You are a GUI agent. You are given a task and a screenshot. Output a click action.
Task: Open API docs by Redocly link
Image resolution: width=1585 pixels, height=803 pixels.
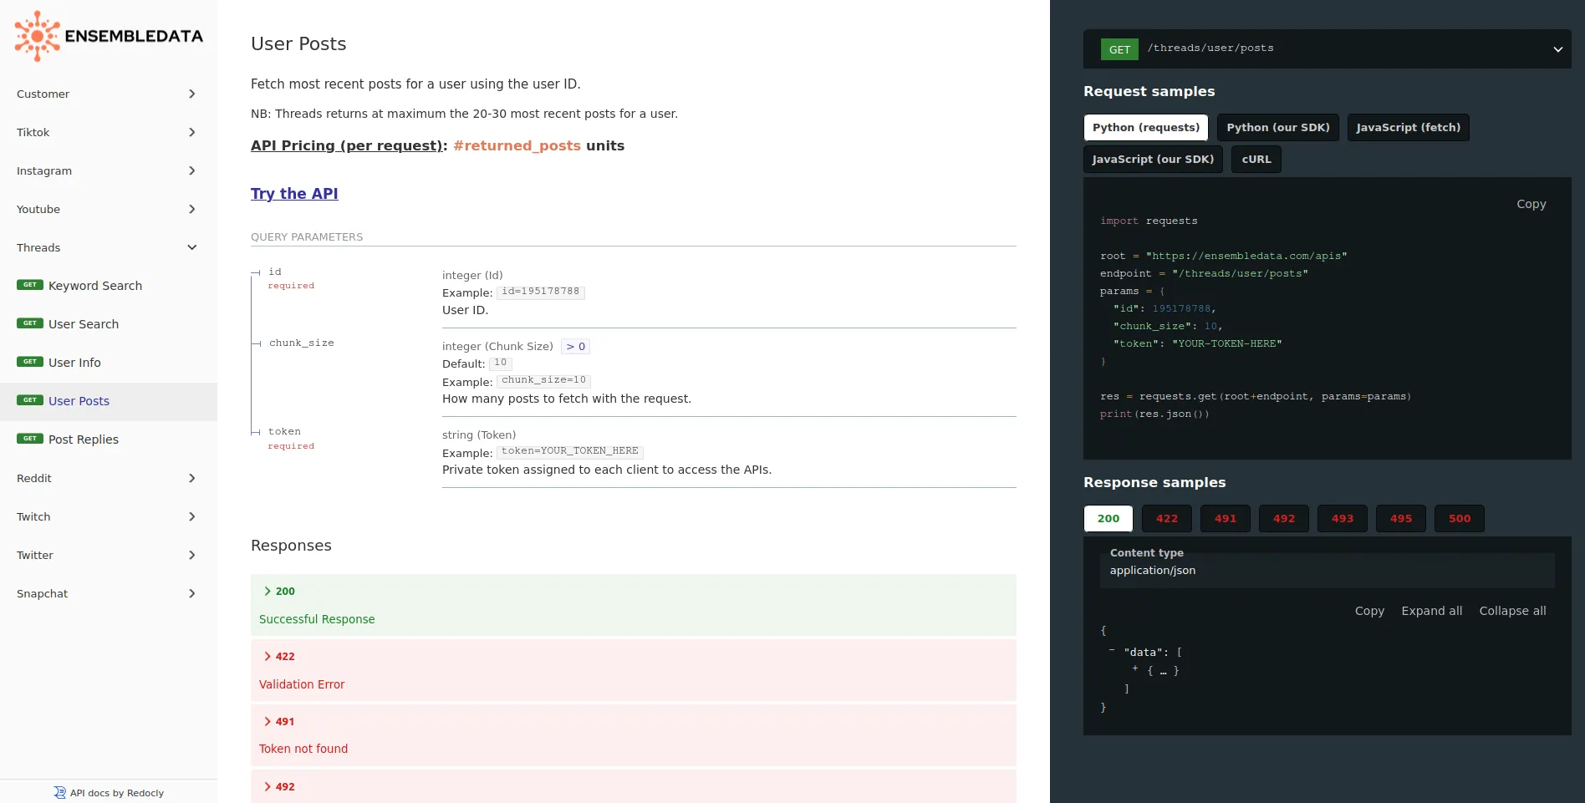[109, 793]
